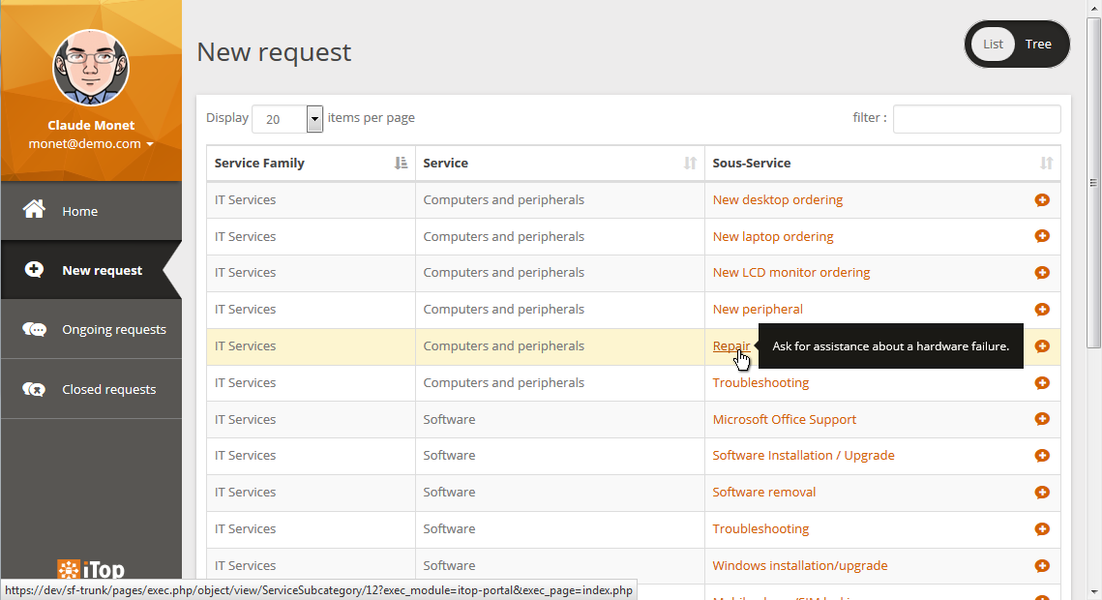Click the filter text field
This screenshot has width=1102, height=600.
pos(976,119)
